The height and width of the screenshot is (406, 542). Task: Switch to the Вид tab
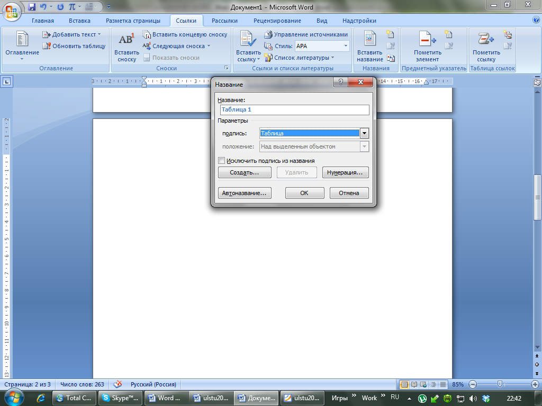tap(322, 21)
